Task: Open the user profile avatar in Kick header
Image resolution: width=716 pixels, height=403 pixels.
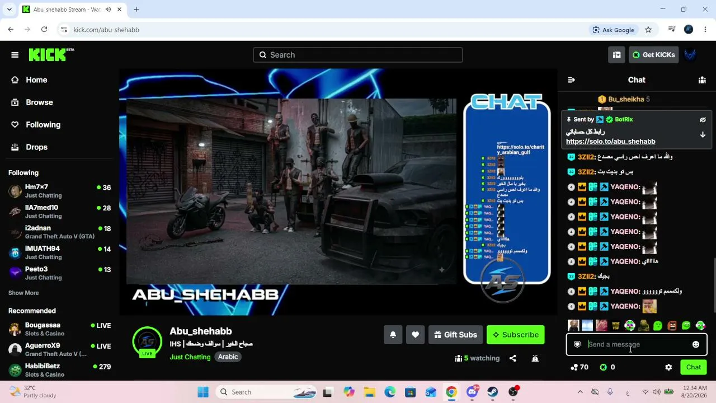Action: pos(690,55)
